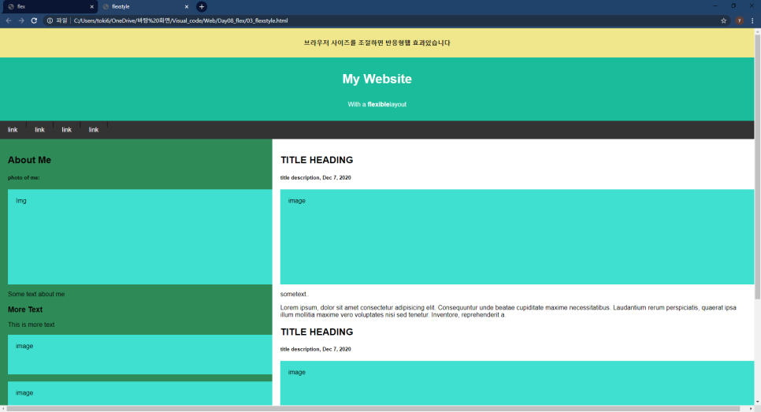Close the 'flex' tab
Viewport: 761px width, 412px height.
click(91, 7)
